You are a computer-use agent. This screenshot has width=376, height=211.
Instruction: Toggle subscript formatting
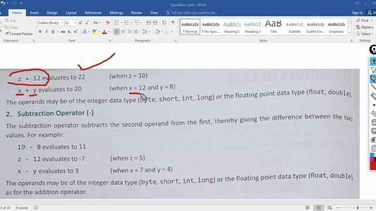69,32
